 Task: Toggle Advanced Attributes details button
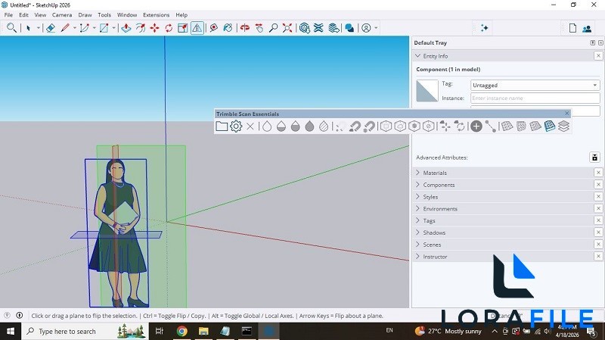click(x=594, y=158)
